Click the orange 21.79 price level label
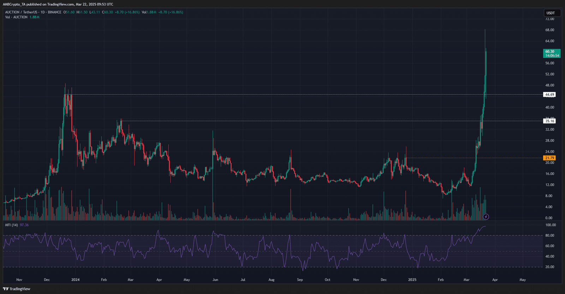Viewport: 565px width, 294px height. [x=549, y=158]
